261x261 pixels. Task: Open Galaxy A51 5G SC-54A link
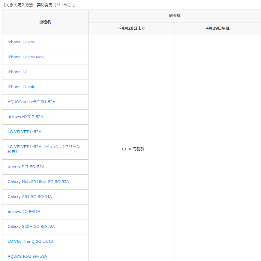point(30,197)
